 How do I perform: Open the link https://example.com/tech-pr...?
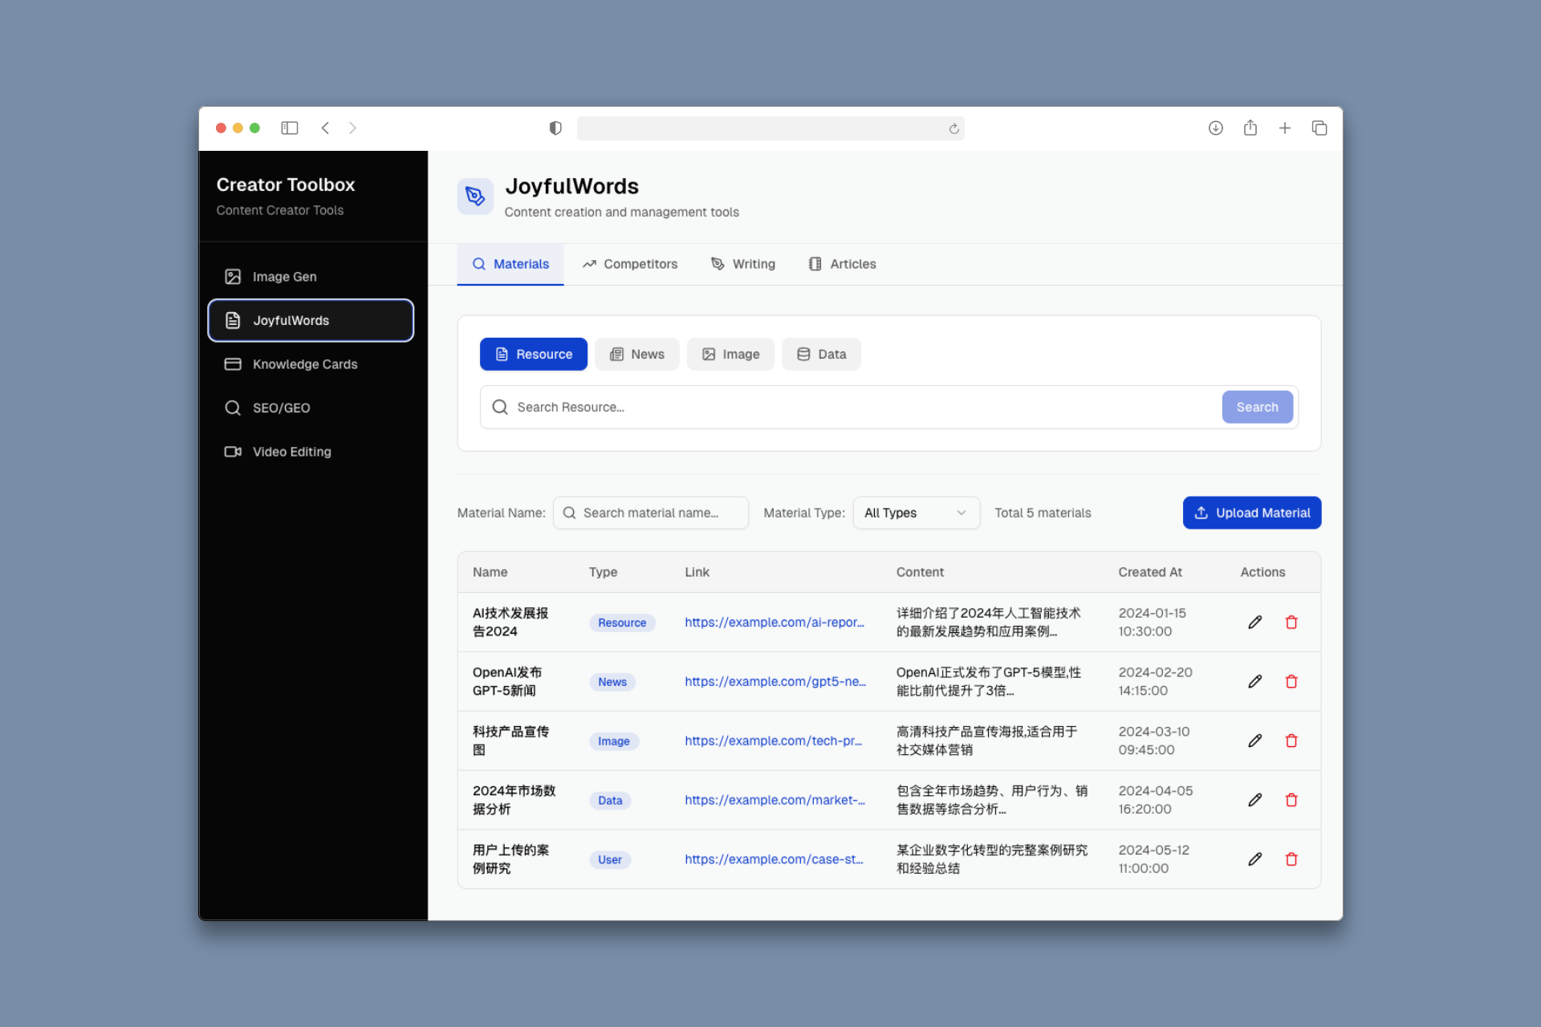[x=774, y=741]
